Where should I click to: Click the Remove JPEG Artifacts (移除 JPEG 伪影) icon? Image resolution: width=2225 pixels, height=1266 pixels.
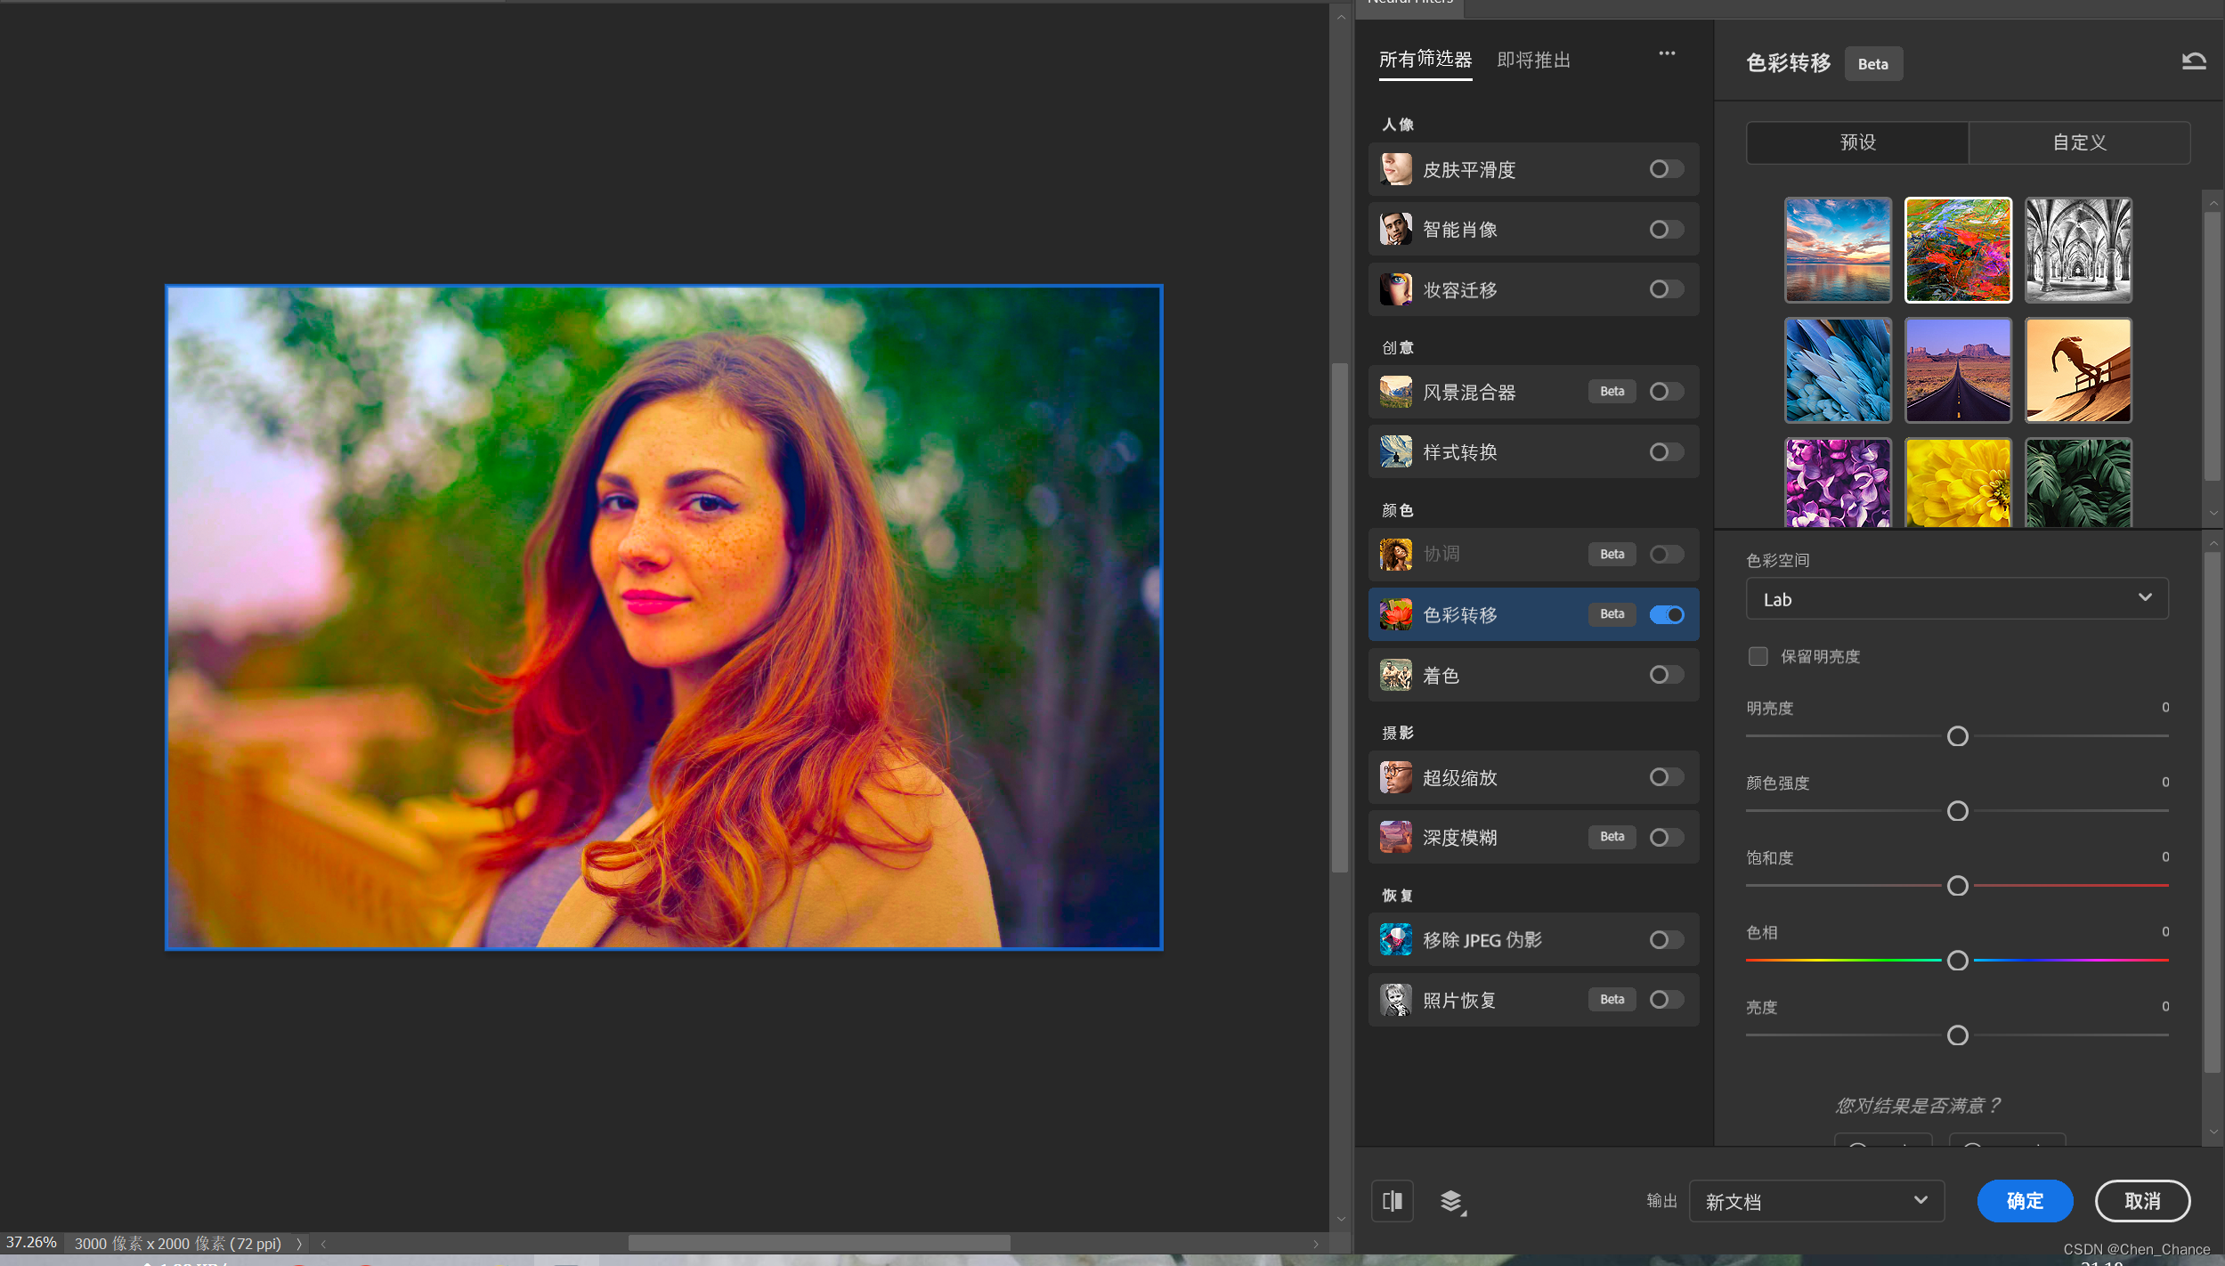click(x=1395, y=939)
